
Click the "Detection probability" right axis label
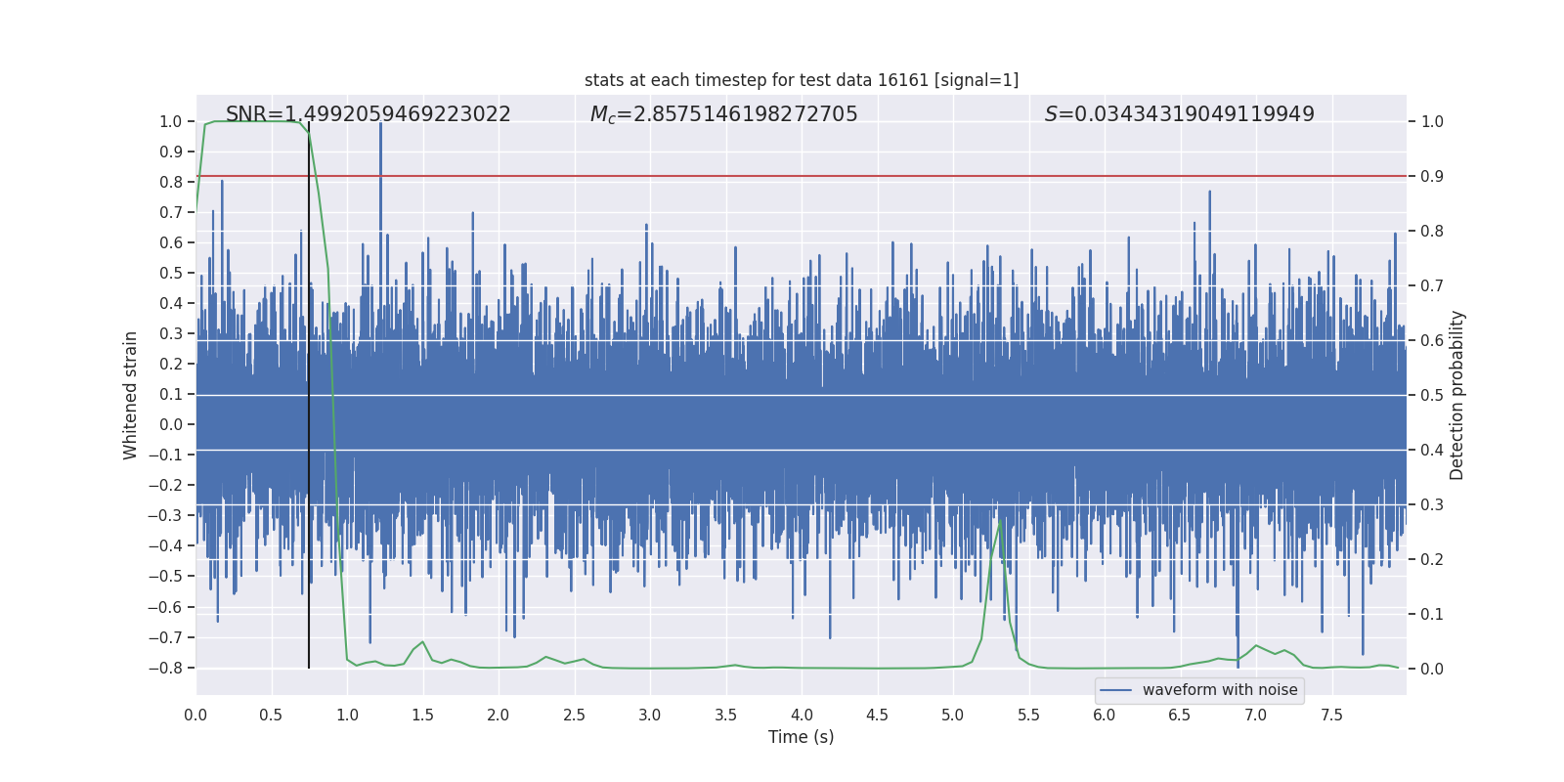point(1456,395)
